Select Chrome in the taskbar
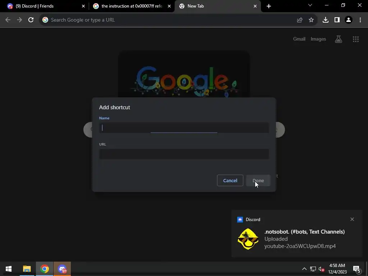Screen dimensions: 368x276 44,269
